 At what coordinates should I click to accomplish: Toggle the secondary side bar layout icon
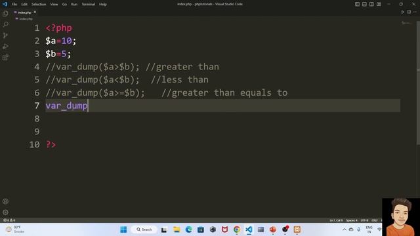click(371, 4)
